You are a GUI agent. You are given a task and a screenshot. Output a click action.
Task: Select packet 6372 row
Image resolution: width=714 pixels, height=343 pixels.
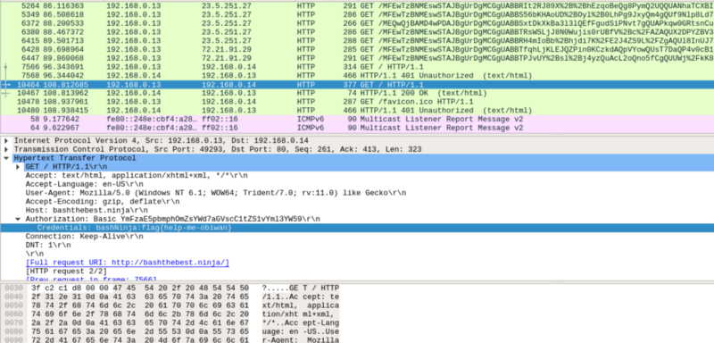click(357, 23)
